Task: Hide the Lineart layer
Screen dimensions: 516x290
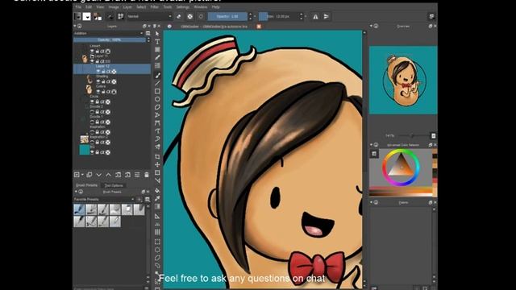Action: coord(92,52)
